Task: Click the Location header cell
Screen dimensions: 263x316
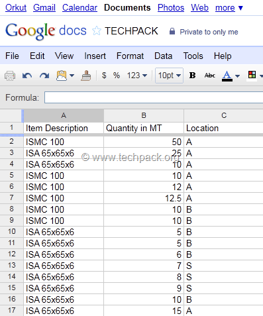Action: click(x=224, y=128)
